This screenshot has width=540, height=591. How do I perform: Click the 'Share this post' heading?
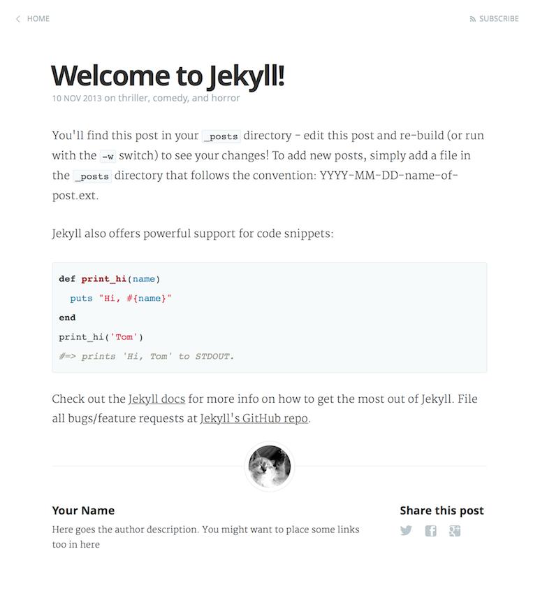[x=442, y=511]
